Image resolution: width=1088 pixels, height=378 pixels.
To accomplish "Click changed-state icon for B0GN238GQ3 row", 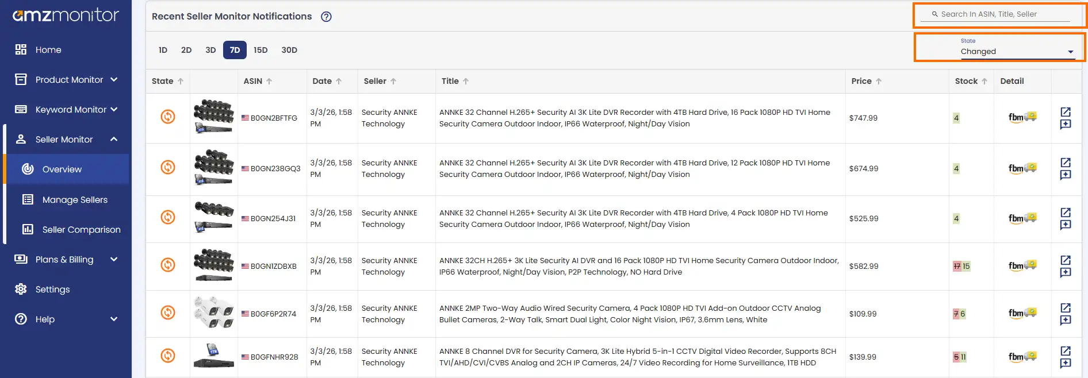I will [168, 167].
